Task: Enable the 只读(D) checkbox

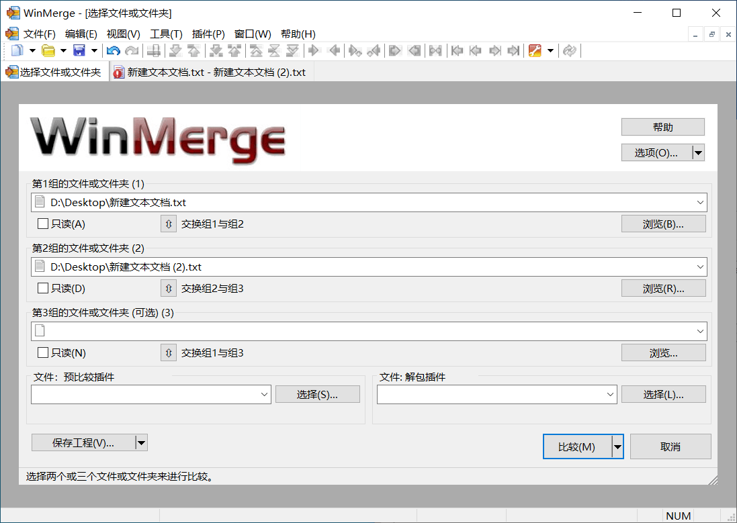Action: pos(43,288)
